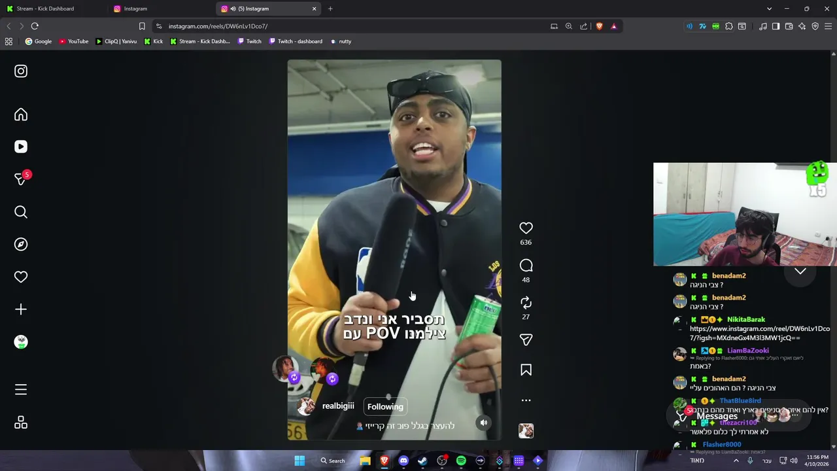Create a new post with the plus icon
837x471 pixels.
tap(21, 309)
